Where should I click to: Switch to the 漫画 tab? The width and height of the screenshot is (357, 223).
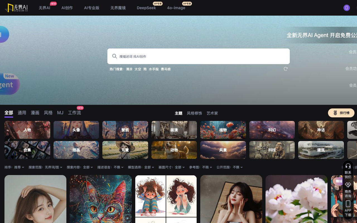point(35,113)
